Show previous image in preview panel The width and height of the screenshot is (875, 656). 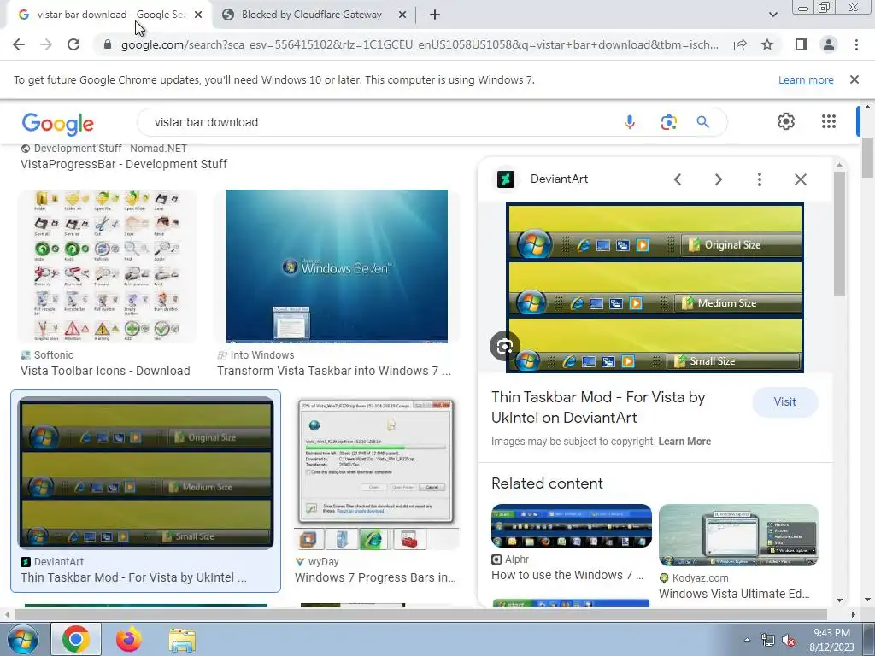point(678,179)
